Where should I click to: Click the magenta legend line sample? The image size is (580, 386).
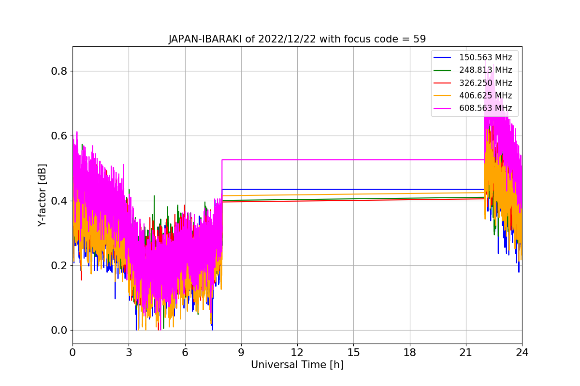pyautogui.click(x=442, y=109)
